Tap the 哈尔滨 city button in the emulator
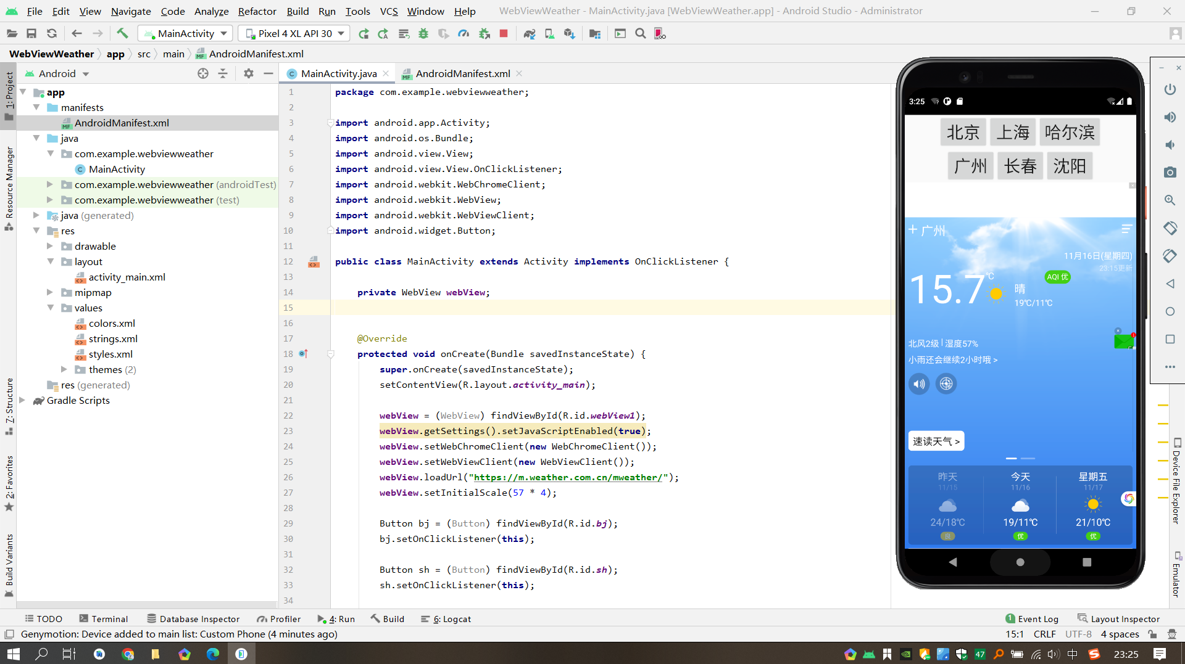The width and height of the screenshot is (1185, 664). (x=1070, y=132)
